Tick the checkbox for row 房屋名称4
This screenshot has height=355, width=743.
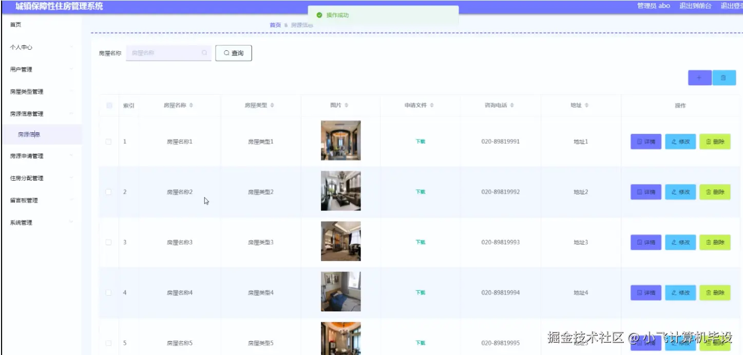(x=108, y=292)
